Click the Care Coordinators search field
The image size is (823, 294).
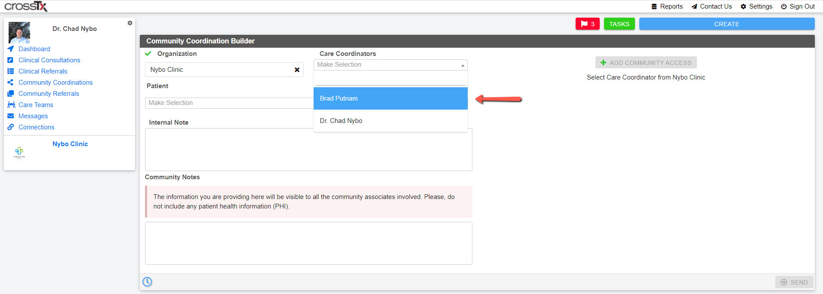391,79
